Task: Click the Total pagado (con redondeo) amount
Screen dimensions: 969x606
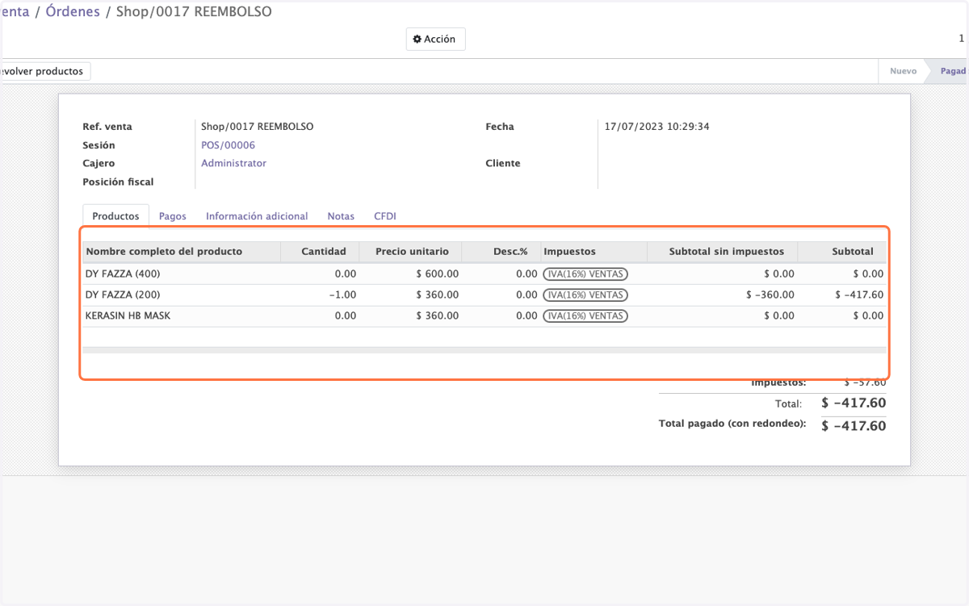Action: pyautogui.click(x=854, y=426)
